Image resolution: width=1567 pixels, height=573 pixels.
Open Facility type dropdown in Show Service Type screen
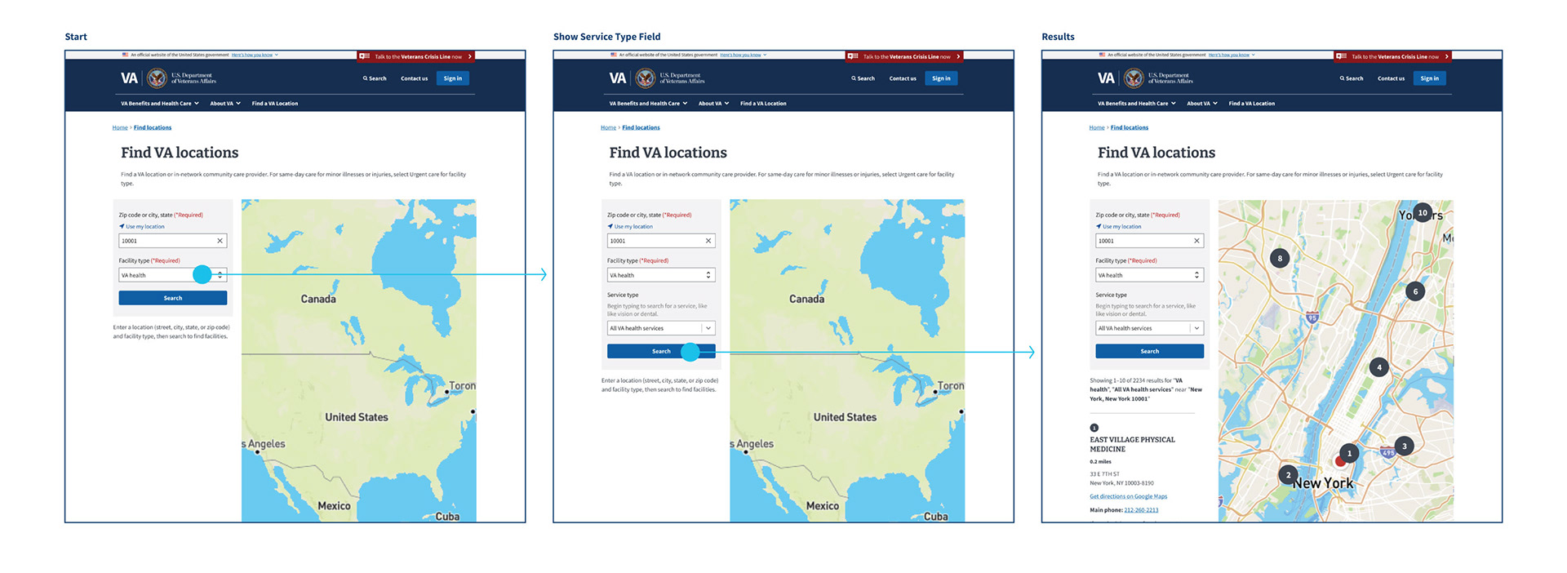tap(661, 275)
